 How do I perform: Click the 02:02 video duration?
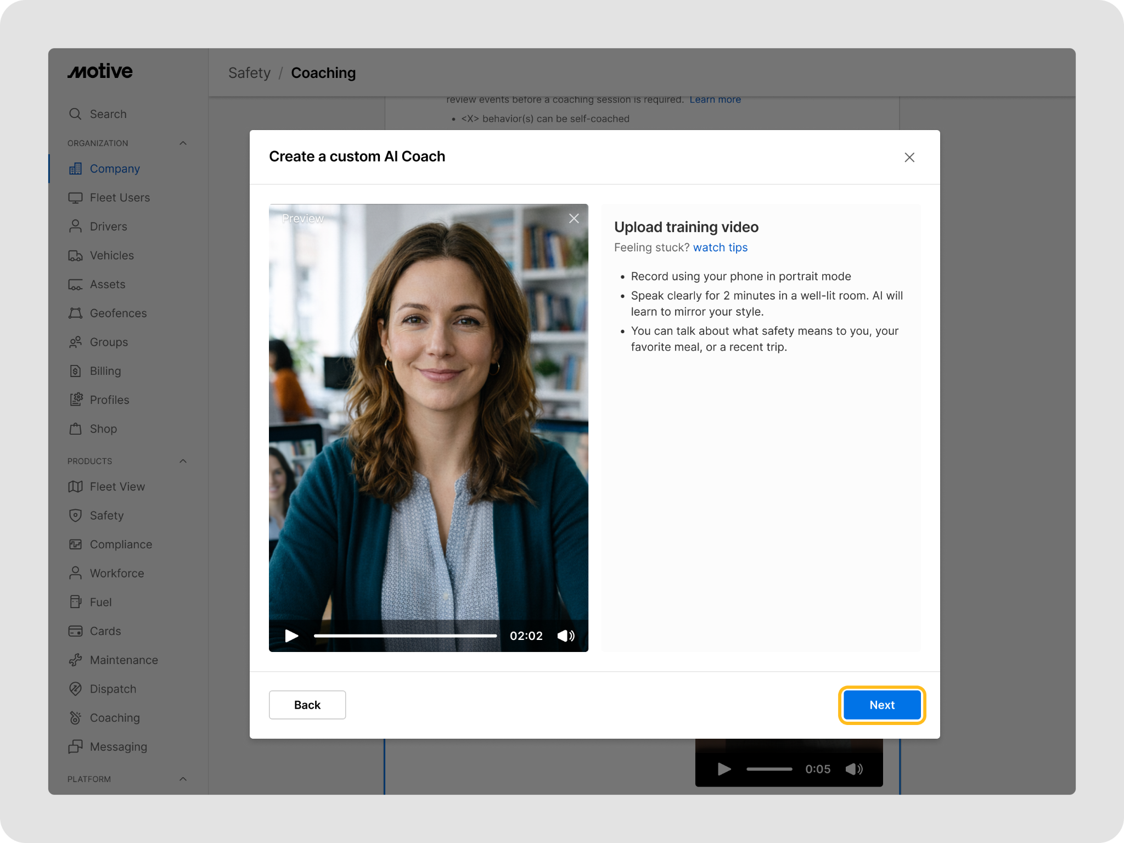click(526, 636)
